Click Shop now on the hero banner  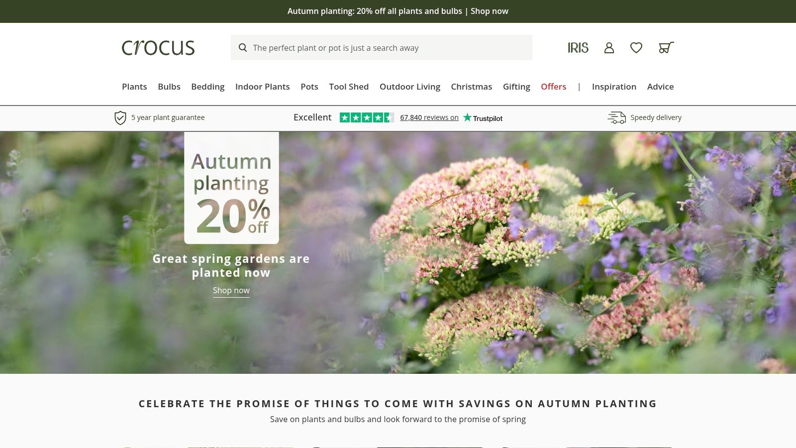tap(231, 291)
